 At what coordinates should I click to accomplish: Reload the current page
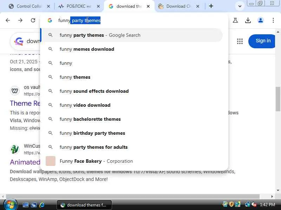[33, 20]
